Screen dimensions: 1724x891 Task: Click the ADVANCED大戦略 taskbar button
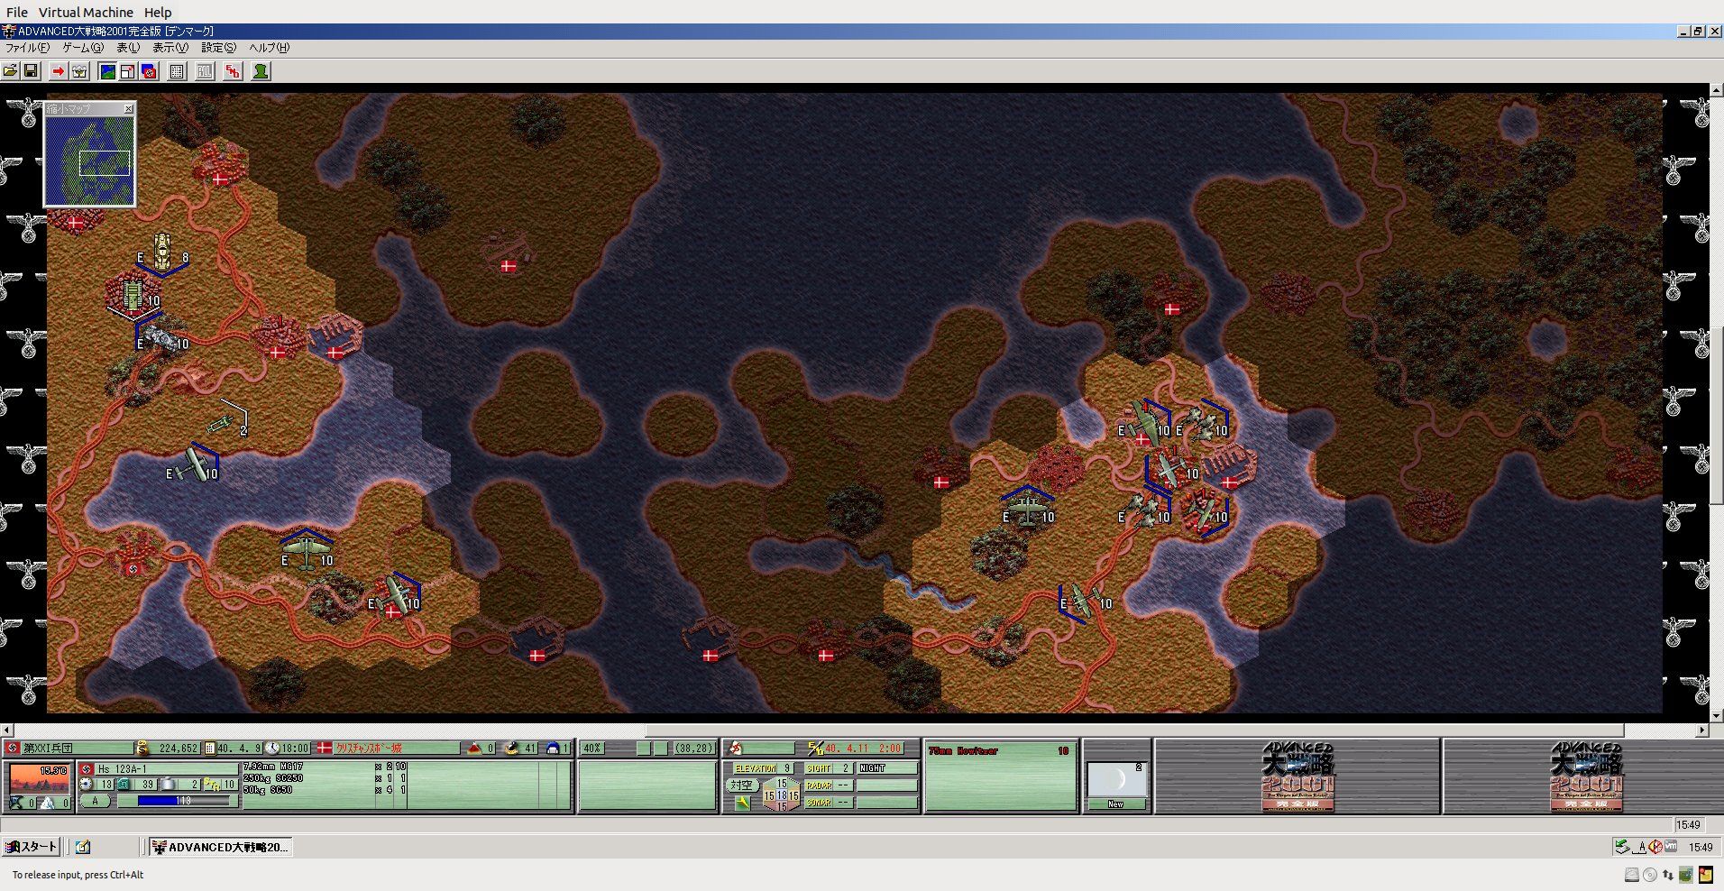click(x=220, y=847)
